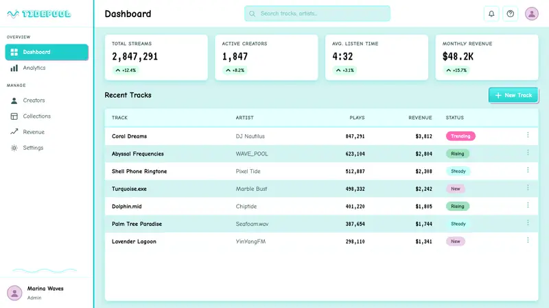Click artist YinYangFM
This screenshot has width=549, height=308.
click(x=250, y=242)
